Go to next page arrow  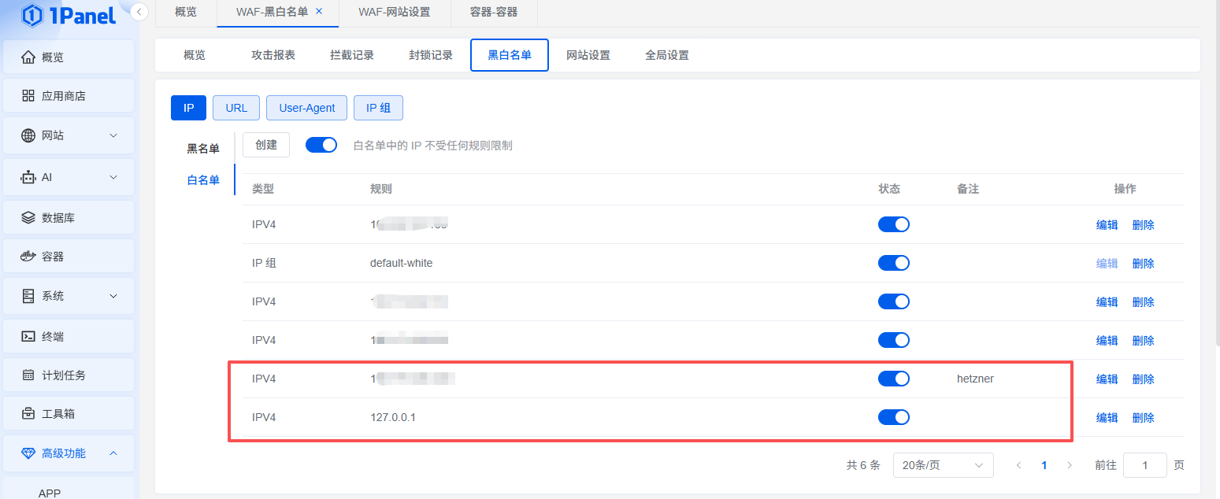click(x=1070, y=465)
